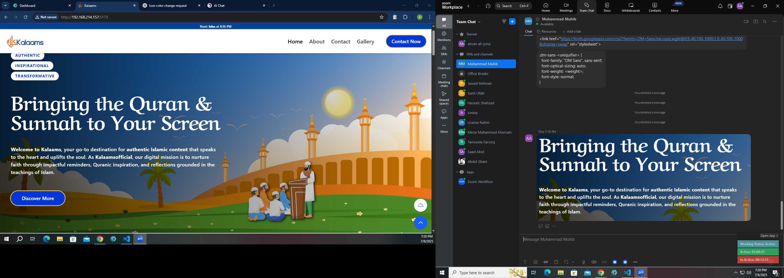784x278 pixels.
Task: Add emoji reaction to image message
Action: [547, 226]
